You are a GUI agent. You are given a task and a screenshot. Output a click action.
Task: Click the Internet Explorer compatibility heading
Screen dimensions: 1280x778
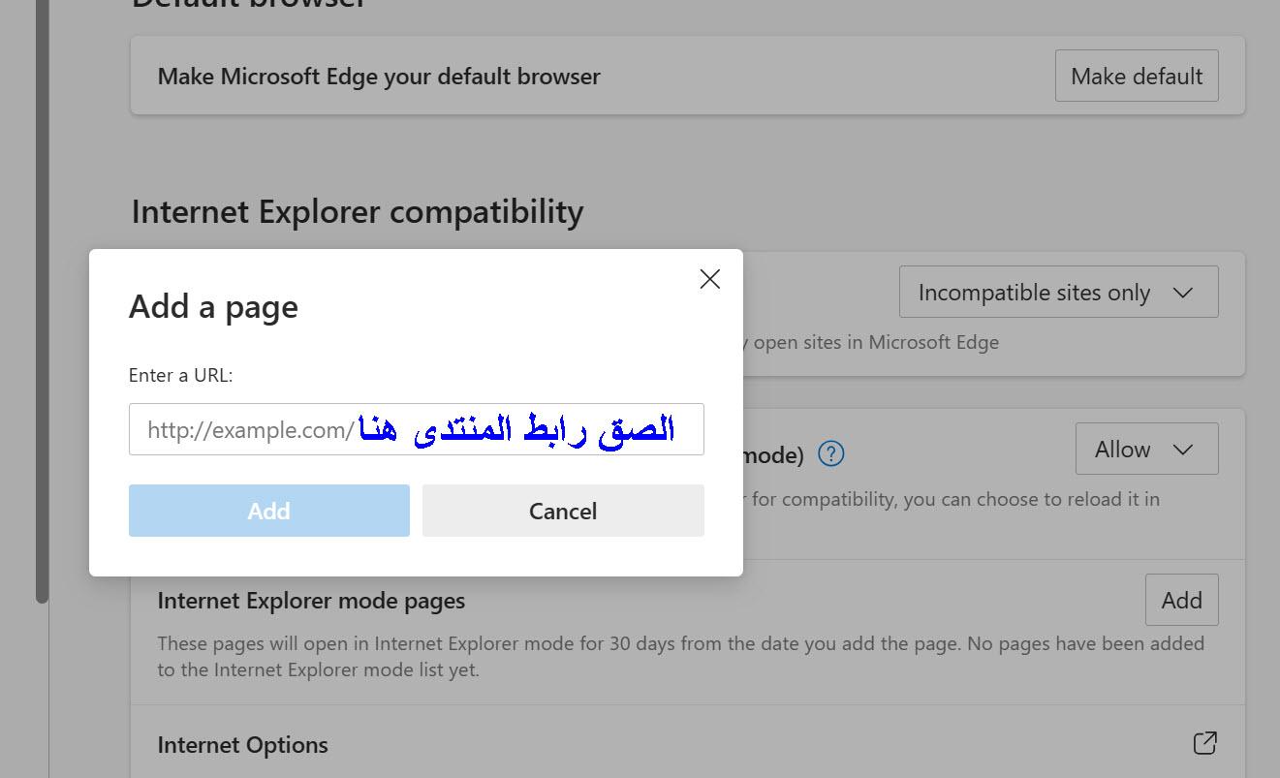[x=357, y=211]
